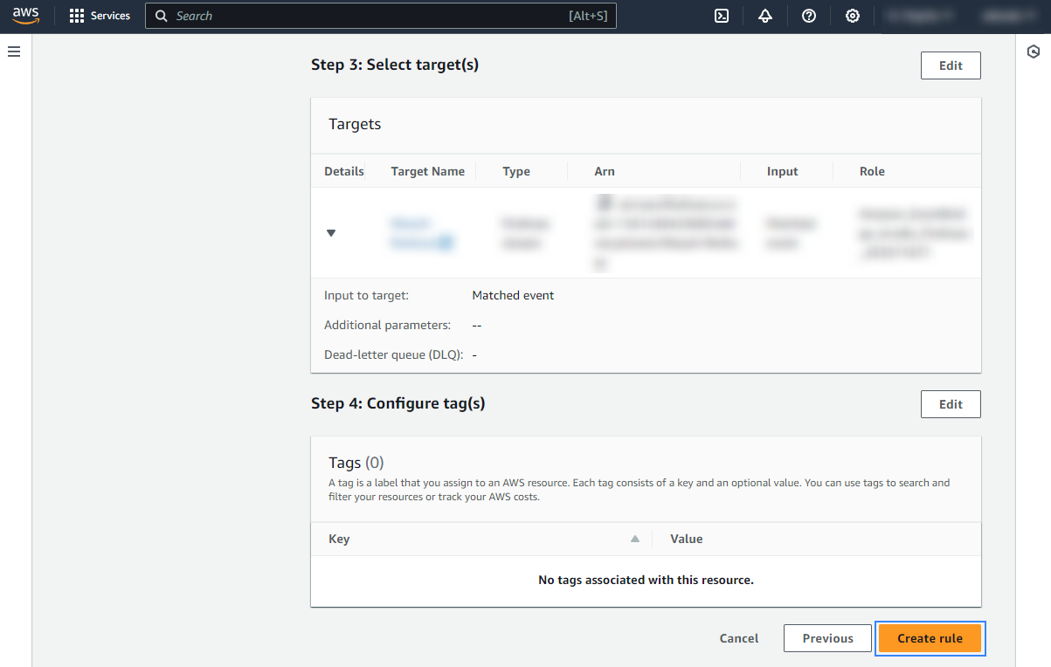Collapse the target details triangle

click(x=331, y=233)
